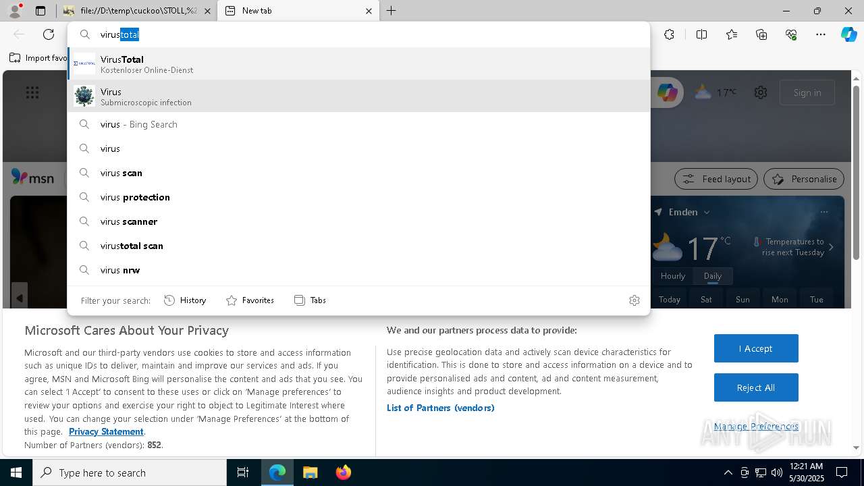This screenshot has height=486, width=864.
Task: Click Reject All button
Action: [x=756, y=387]
